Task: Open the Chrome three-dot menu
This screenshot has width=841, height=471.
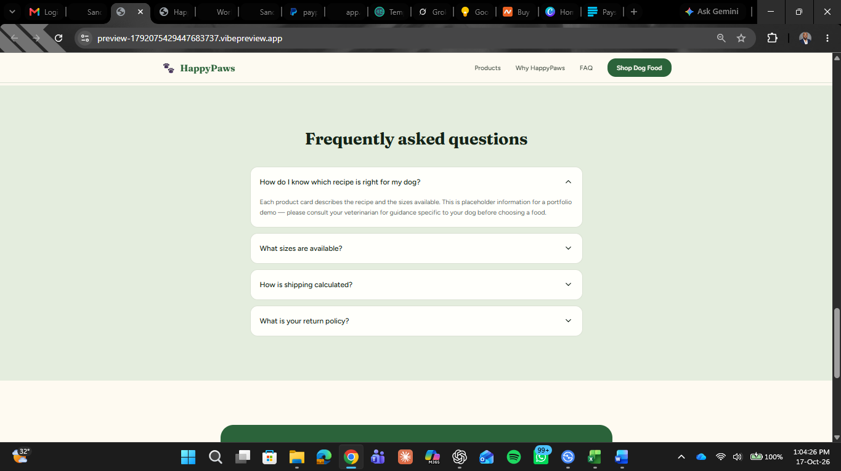Action: click(827, 38)
